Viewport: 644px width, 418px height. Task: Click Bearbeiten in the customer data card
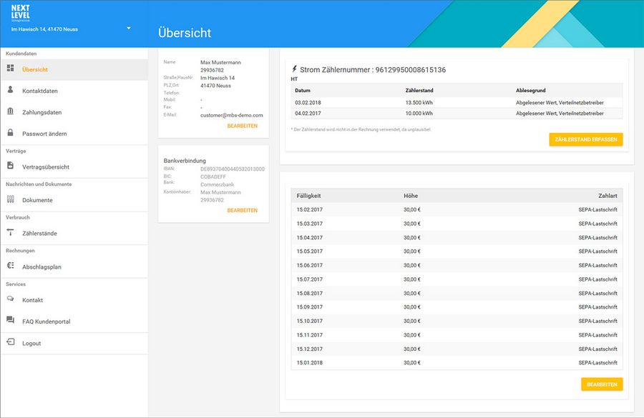point(243,126)
